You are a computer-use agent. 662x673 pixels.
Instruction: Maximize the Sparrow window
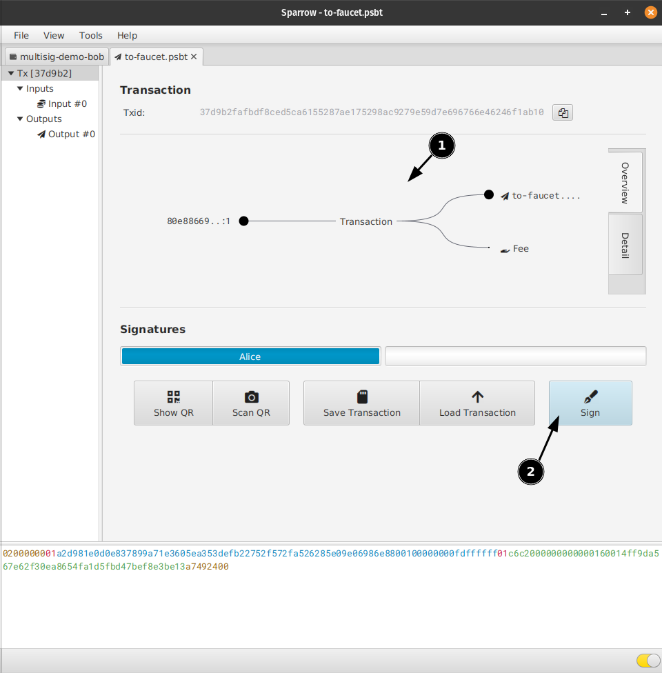(628, 13)
